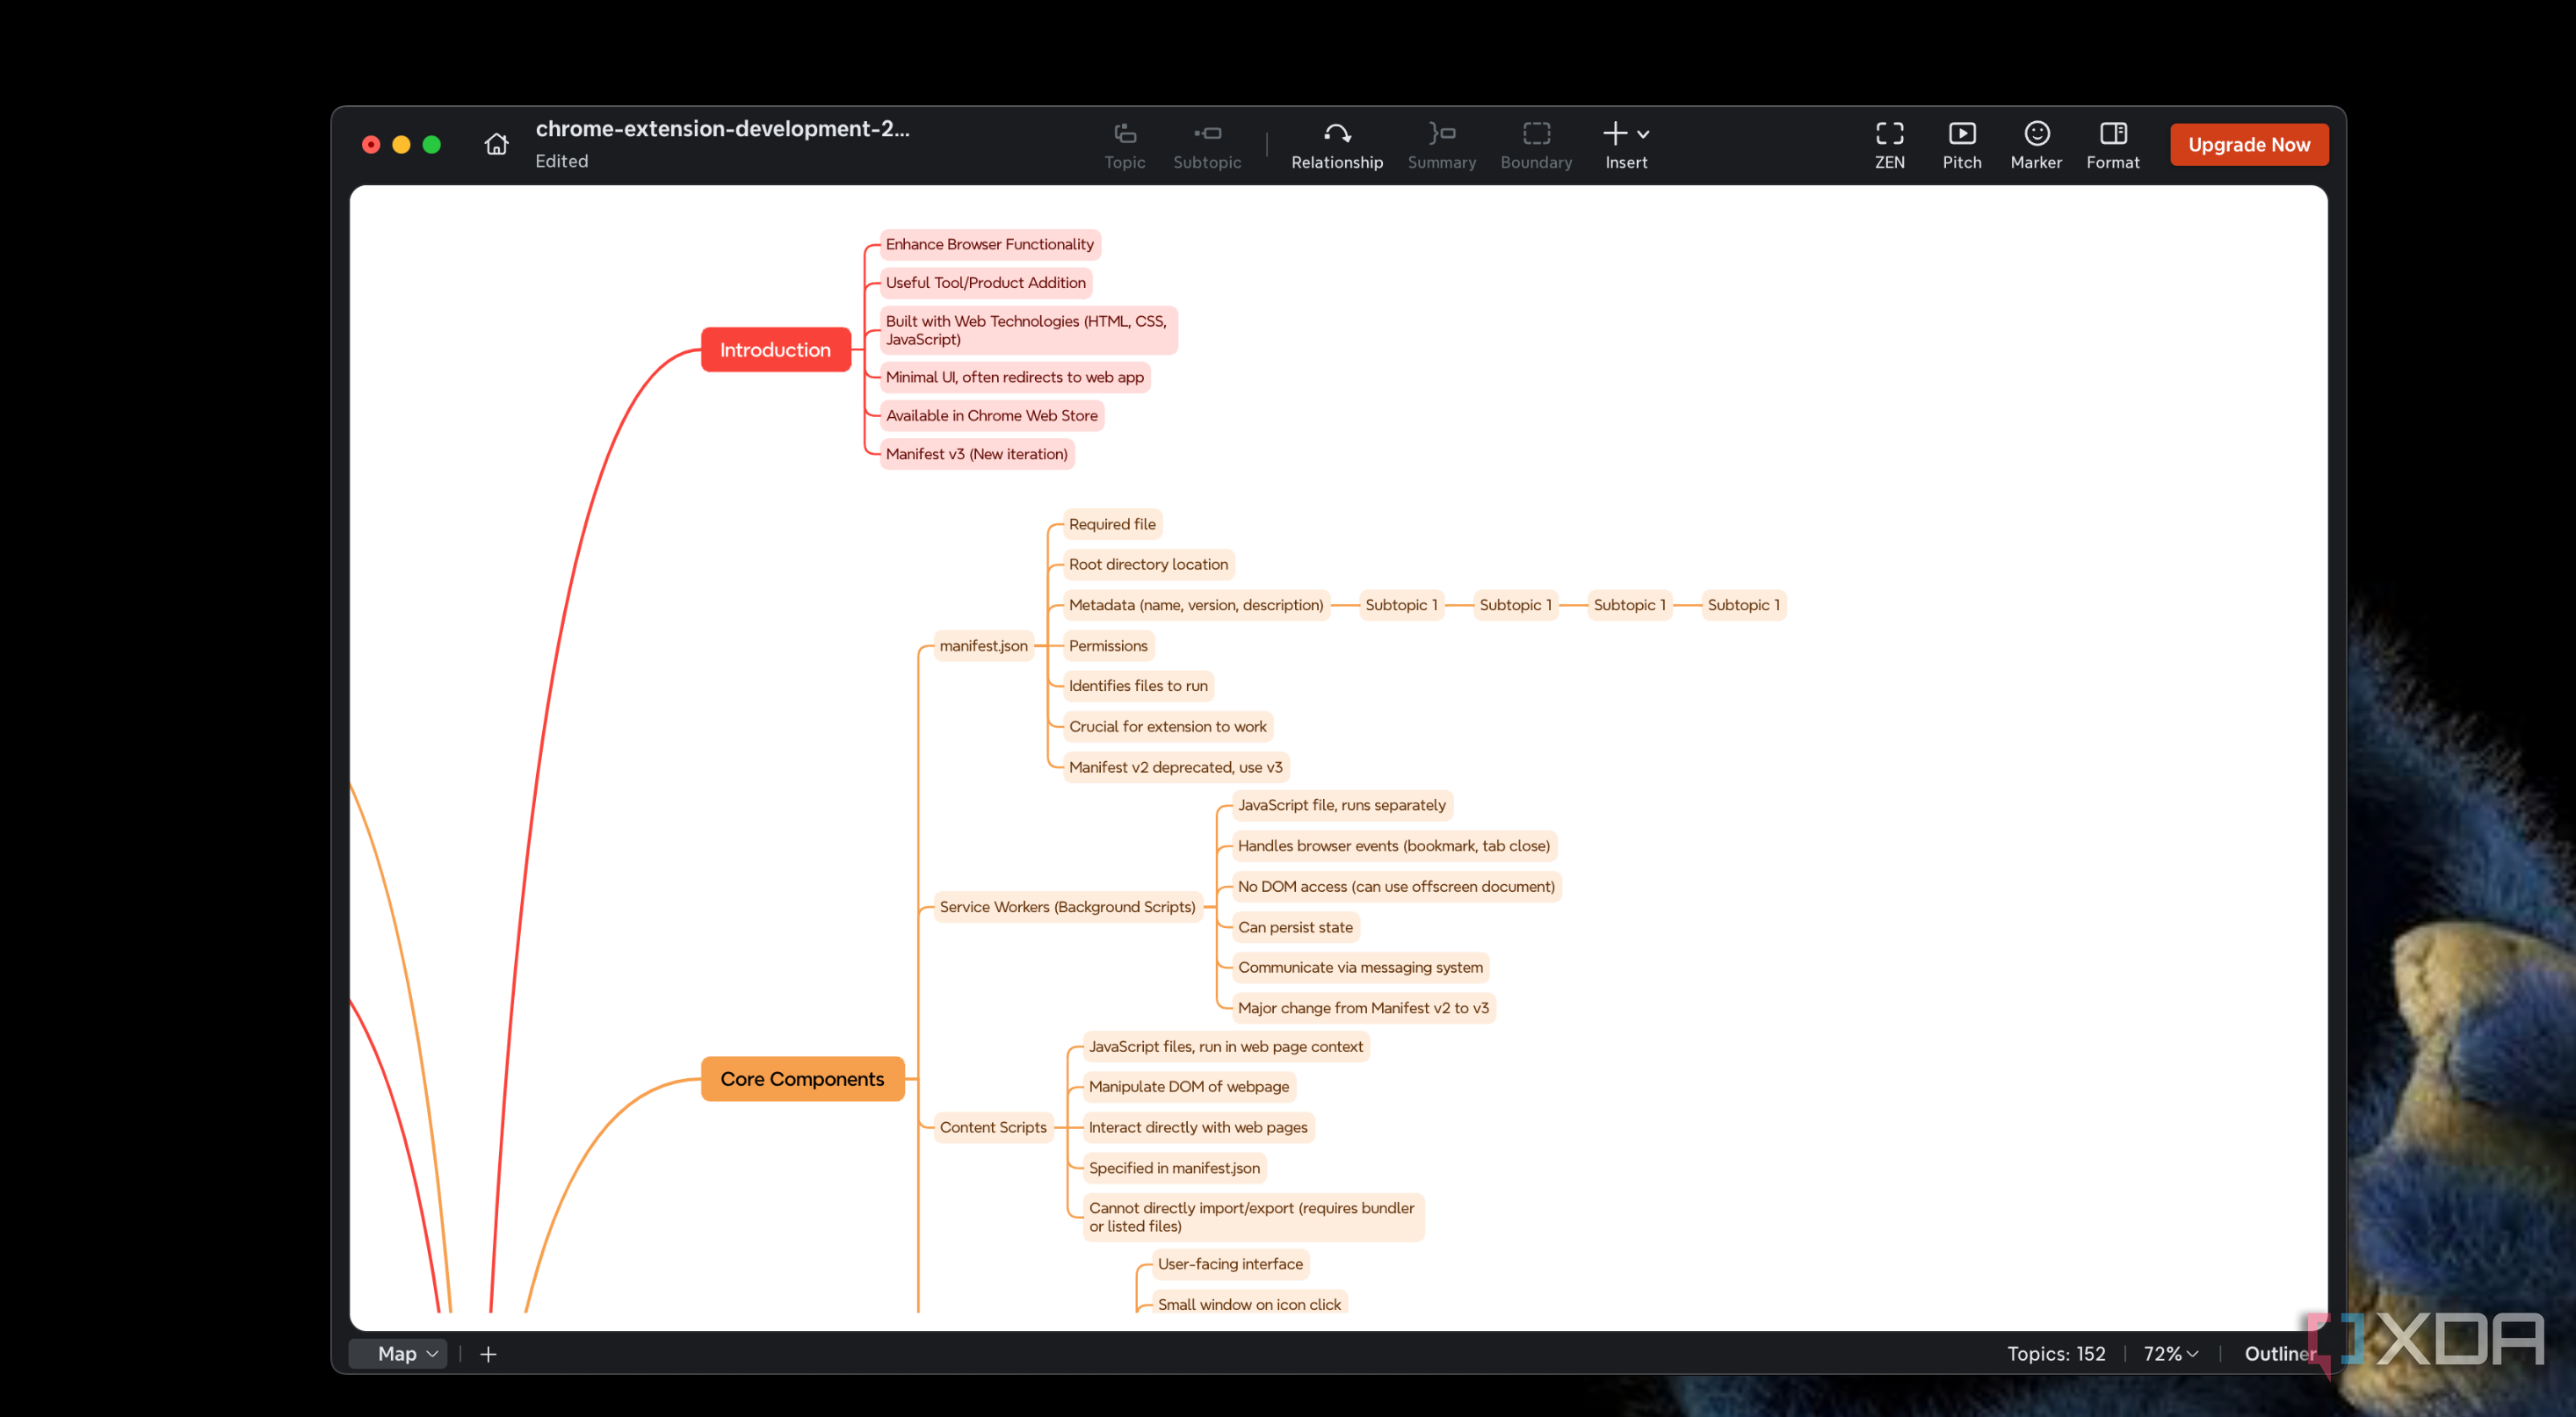This screenshot has width=2576, height=1417.
Task: Select 'Root directory location' subtopic
Action: pyautogui.click(x=1148, y=564)
